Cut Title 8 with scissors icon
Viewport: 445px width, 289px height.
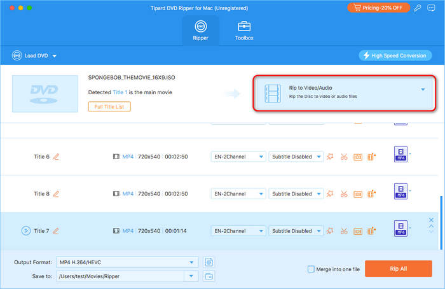point(344,194)
